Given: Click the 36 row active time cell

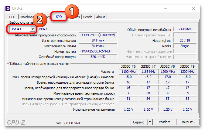Looking at the screenshot, I should tap(128, 93).
